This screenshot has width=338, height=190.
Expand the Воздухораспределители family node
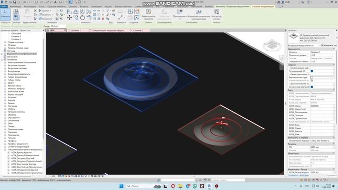(5, 74)
